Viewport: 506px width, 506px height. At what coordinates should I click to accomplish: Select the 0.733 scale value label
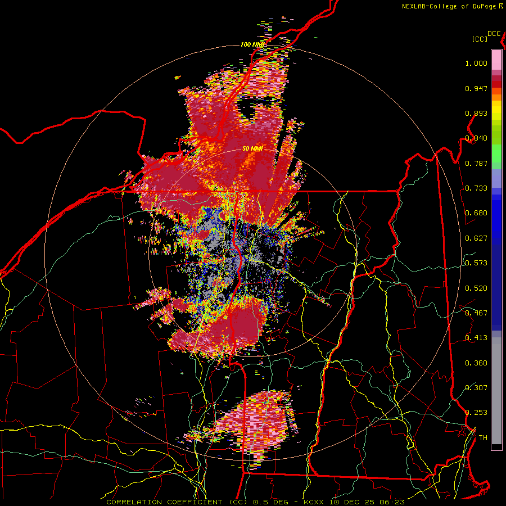click(x=476, y=188)
